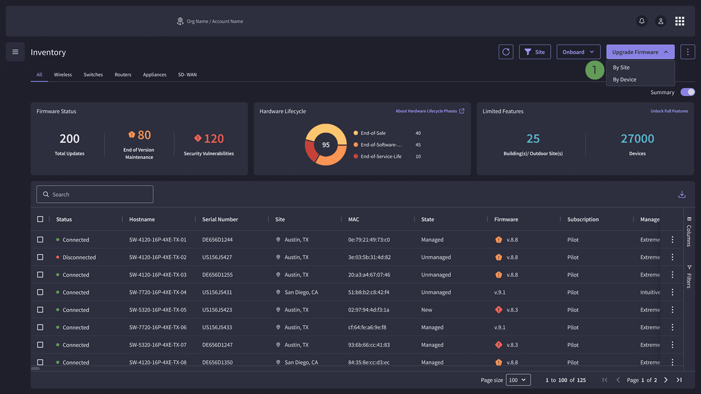Go to the first page
701x394 pixels.
click(605, 380)
